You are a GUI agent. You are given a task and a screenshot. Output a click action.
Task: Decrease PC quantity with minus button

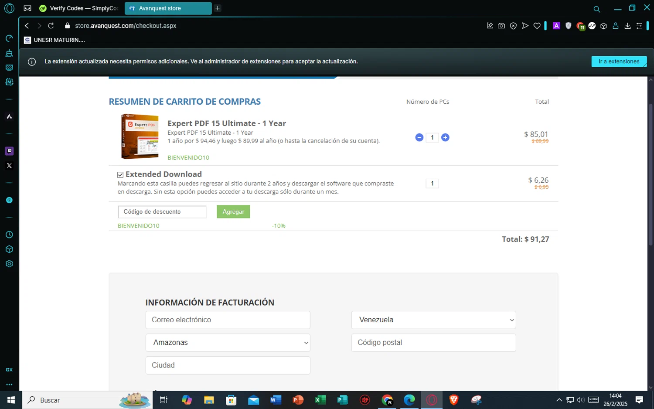pos(419,137)
